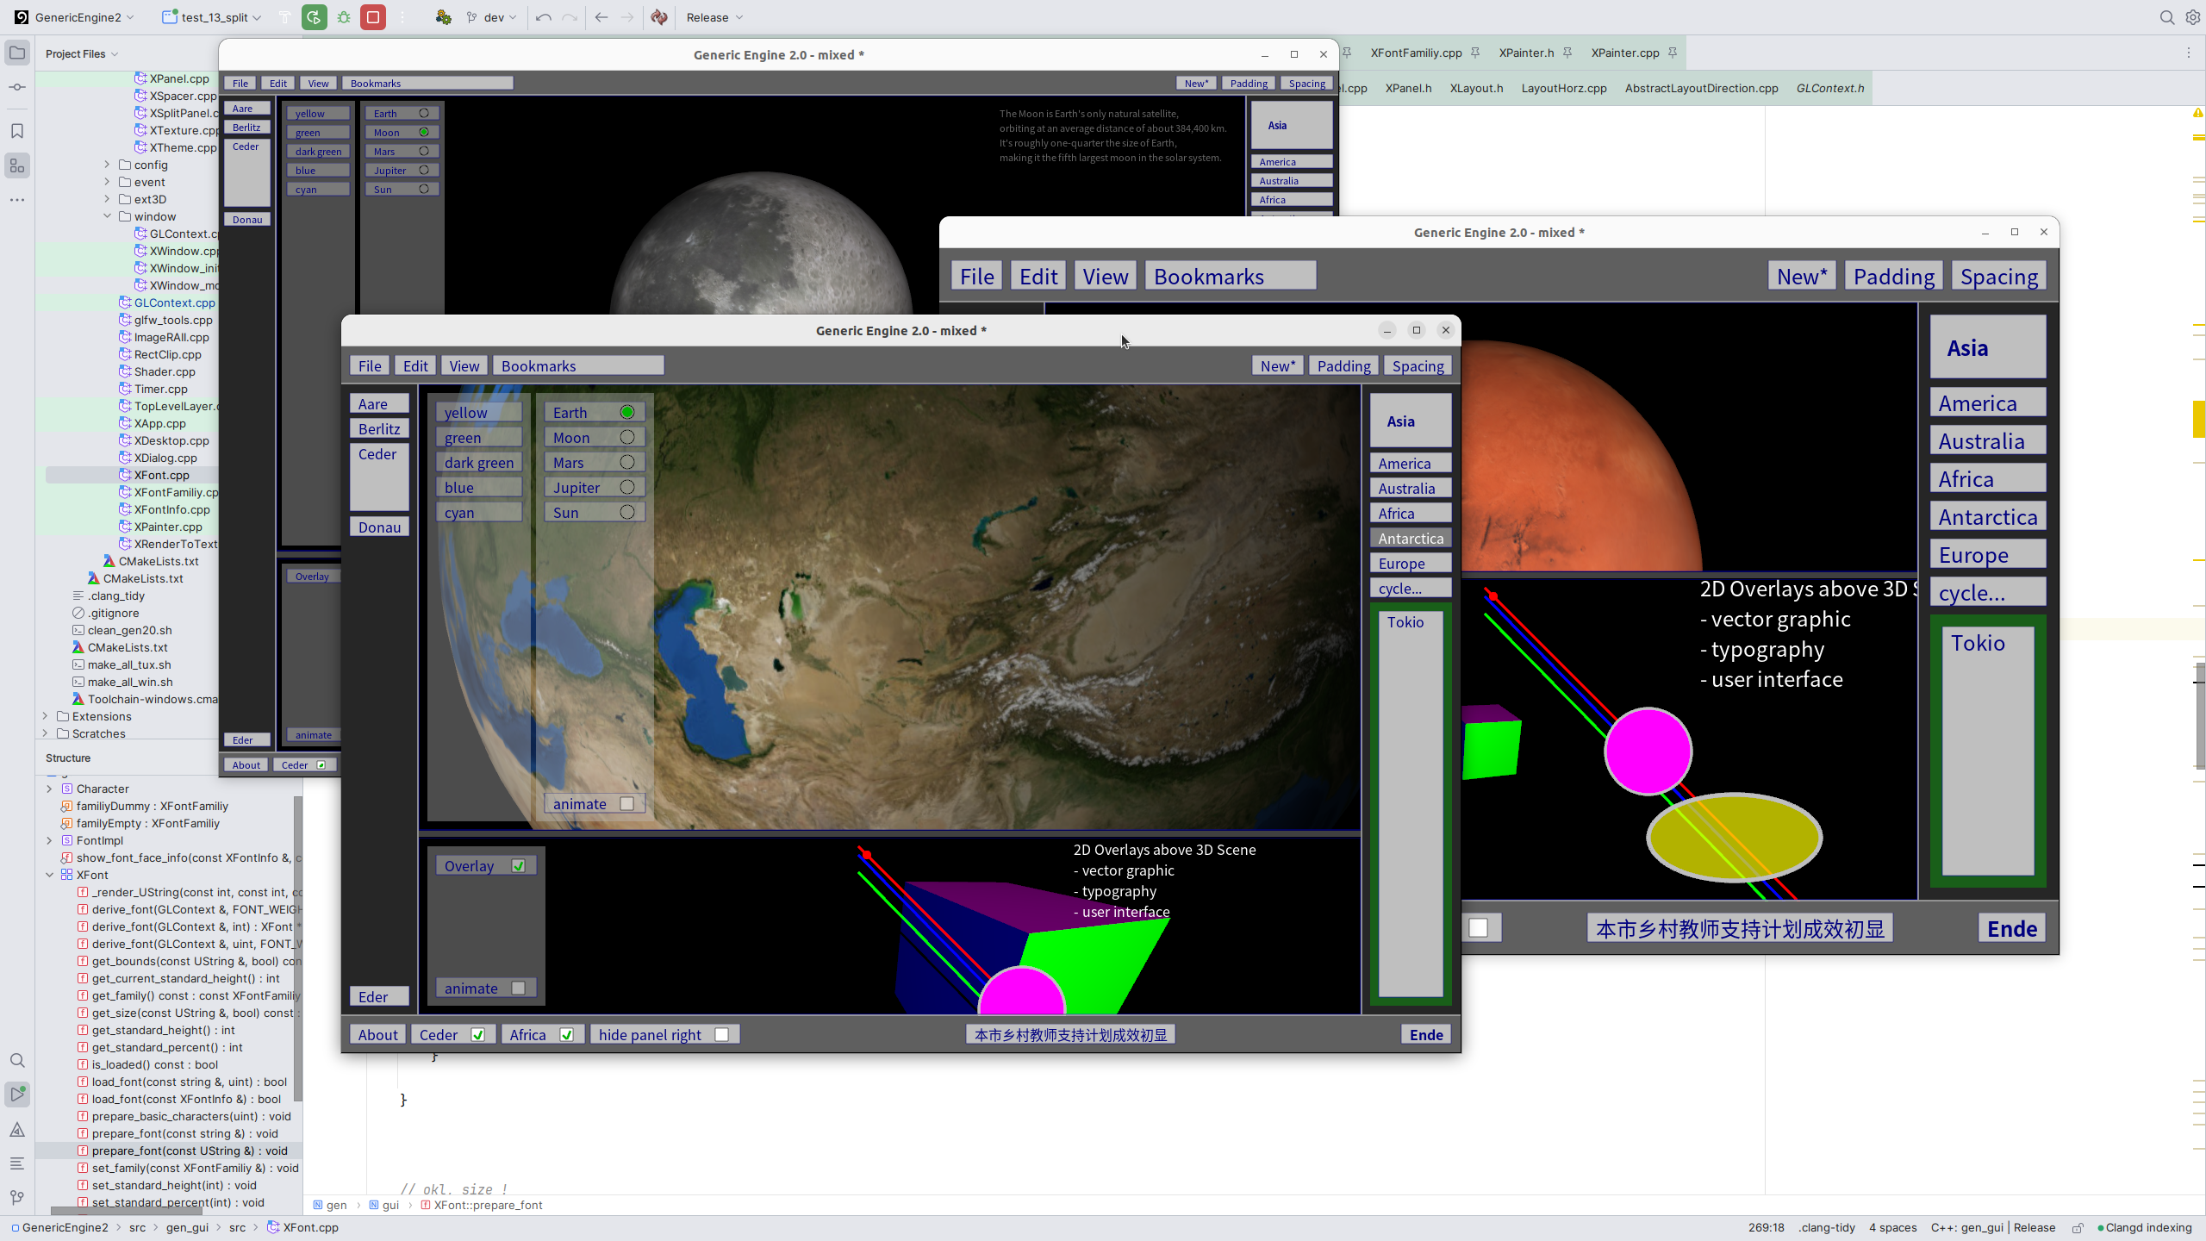The image size is (2206, 1241).
Task: Click the red Stop run button
Action: click(x=373, y=17)
